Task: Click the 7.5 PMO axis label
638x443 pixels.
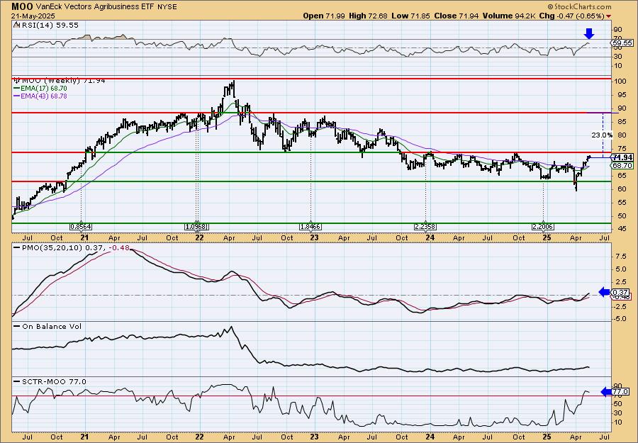Action: 620,257
